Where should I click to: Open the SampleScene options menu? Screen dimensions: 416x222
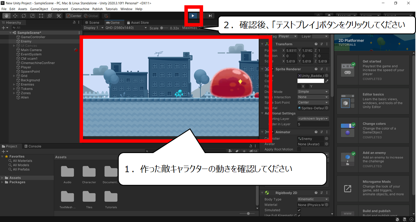(x=79, y=33)
